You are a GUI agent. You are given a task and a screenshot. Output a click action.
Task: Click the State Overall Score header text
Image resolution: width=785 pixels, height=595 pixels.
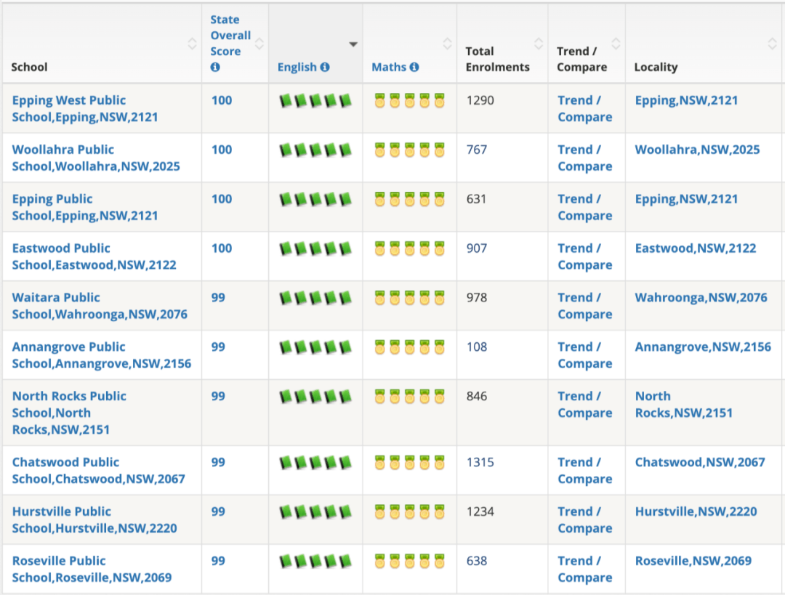(x=230, y=36)
